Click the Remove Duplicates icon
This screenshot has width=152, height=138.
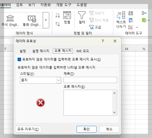pos(131,20)
